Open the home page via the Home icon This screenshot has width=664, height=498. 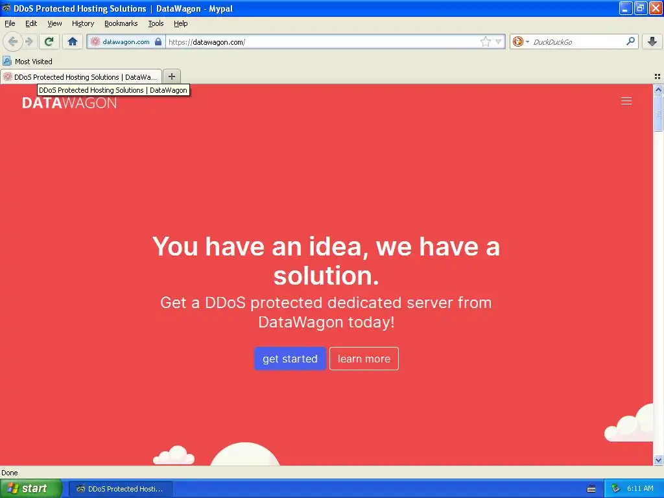pyautogui.click(x=73, y=41)
